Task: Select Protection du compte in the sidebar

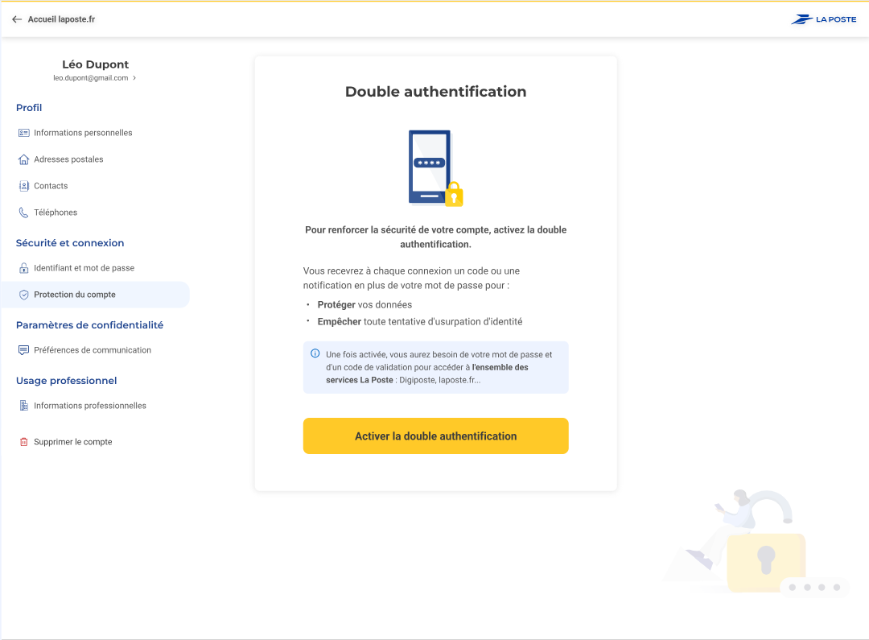Action: [75, 295]
